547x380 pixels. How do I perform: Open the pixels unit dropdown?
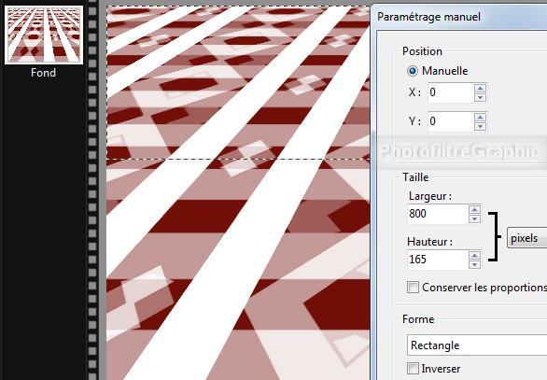pyautogui.click(x=526, y=238)
